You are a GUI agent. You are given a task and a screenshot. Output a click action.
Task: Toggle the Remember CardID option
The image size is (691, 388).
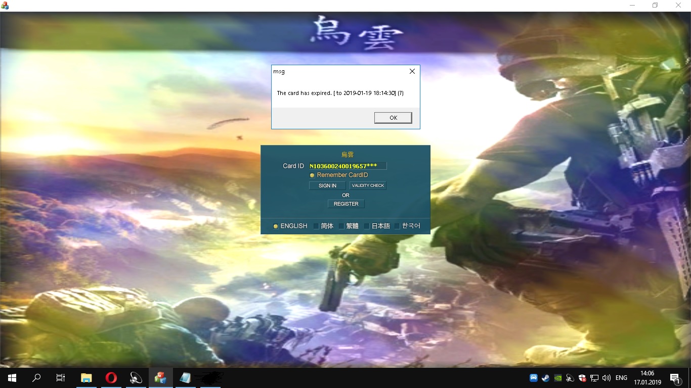click(312, 175)
